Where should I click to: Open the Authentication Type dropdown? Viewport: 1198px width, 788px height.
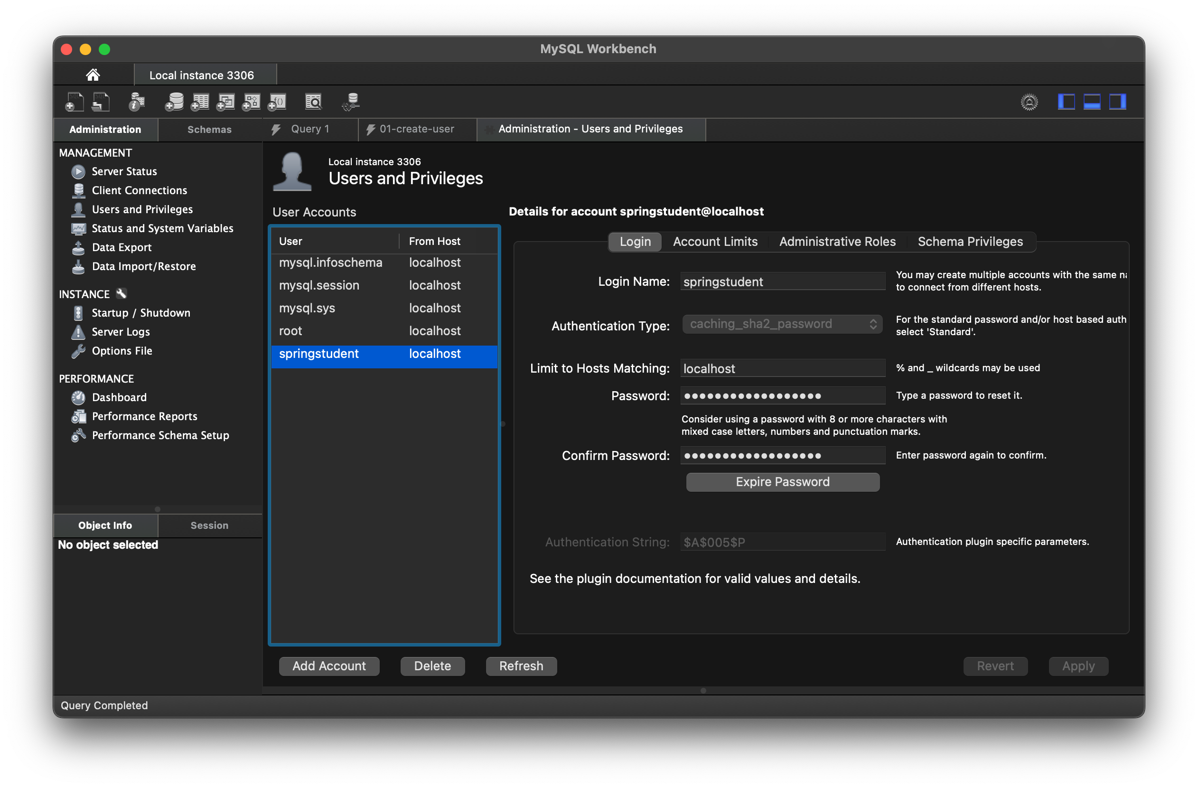(x=782, y=324)
